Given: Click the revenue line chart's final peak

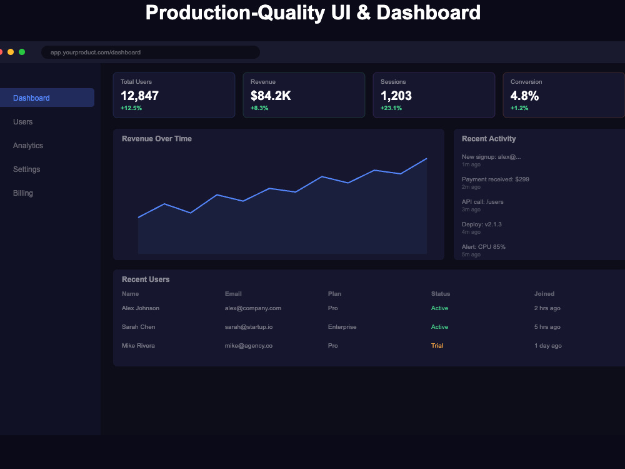Looking at the screenshot, I should pos(426,159).
